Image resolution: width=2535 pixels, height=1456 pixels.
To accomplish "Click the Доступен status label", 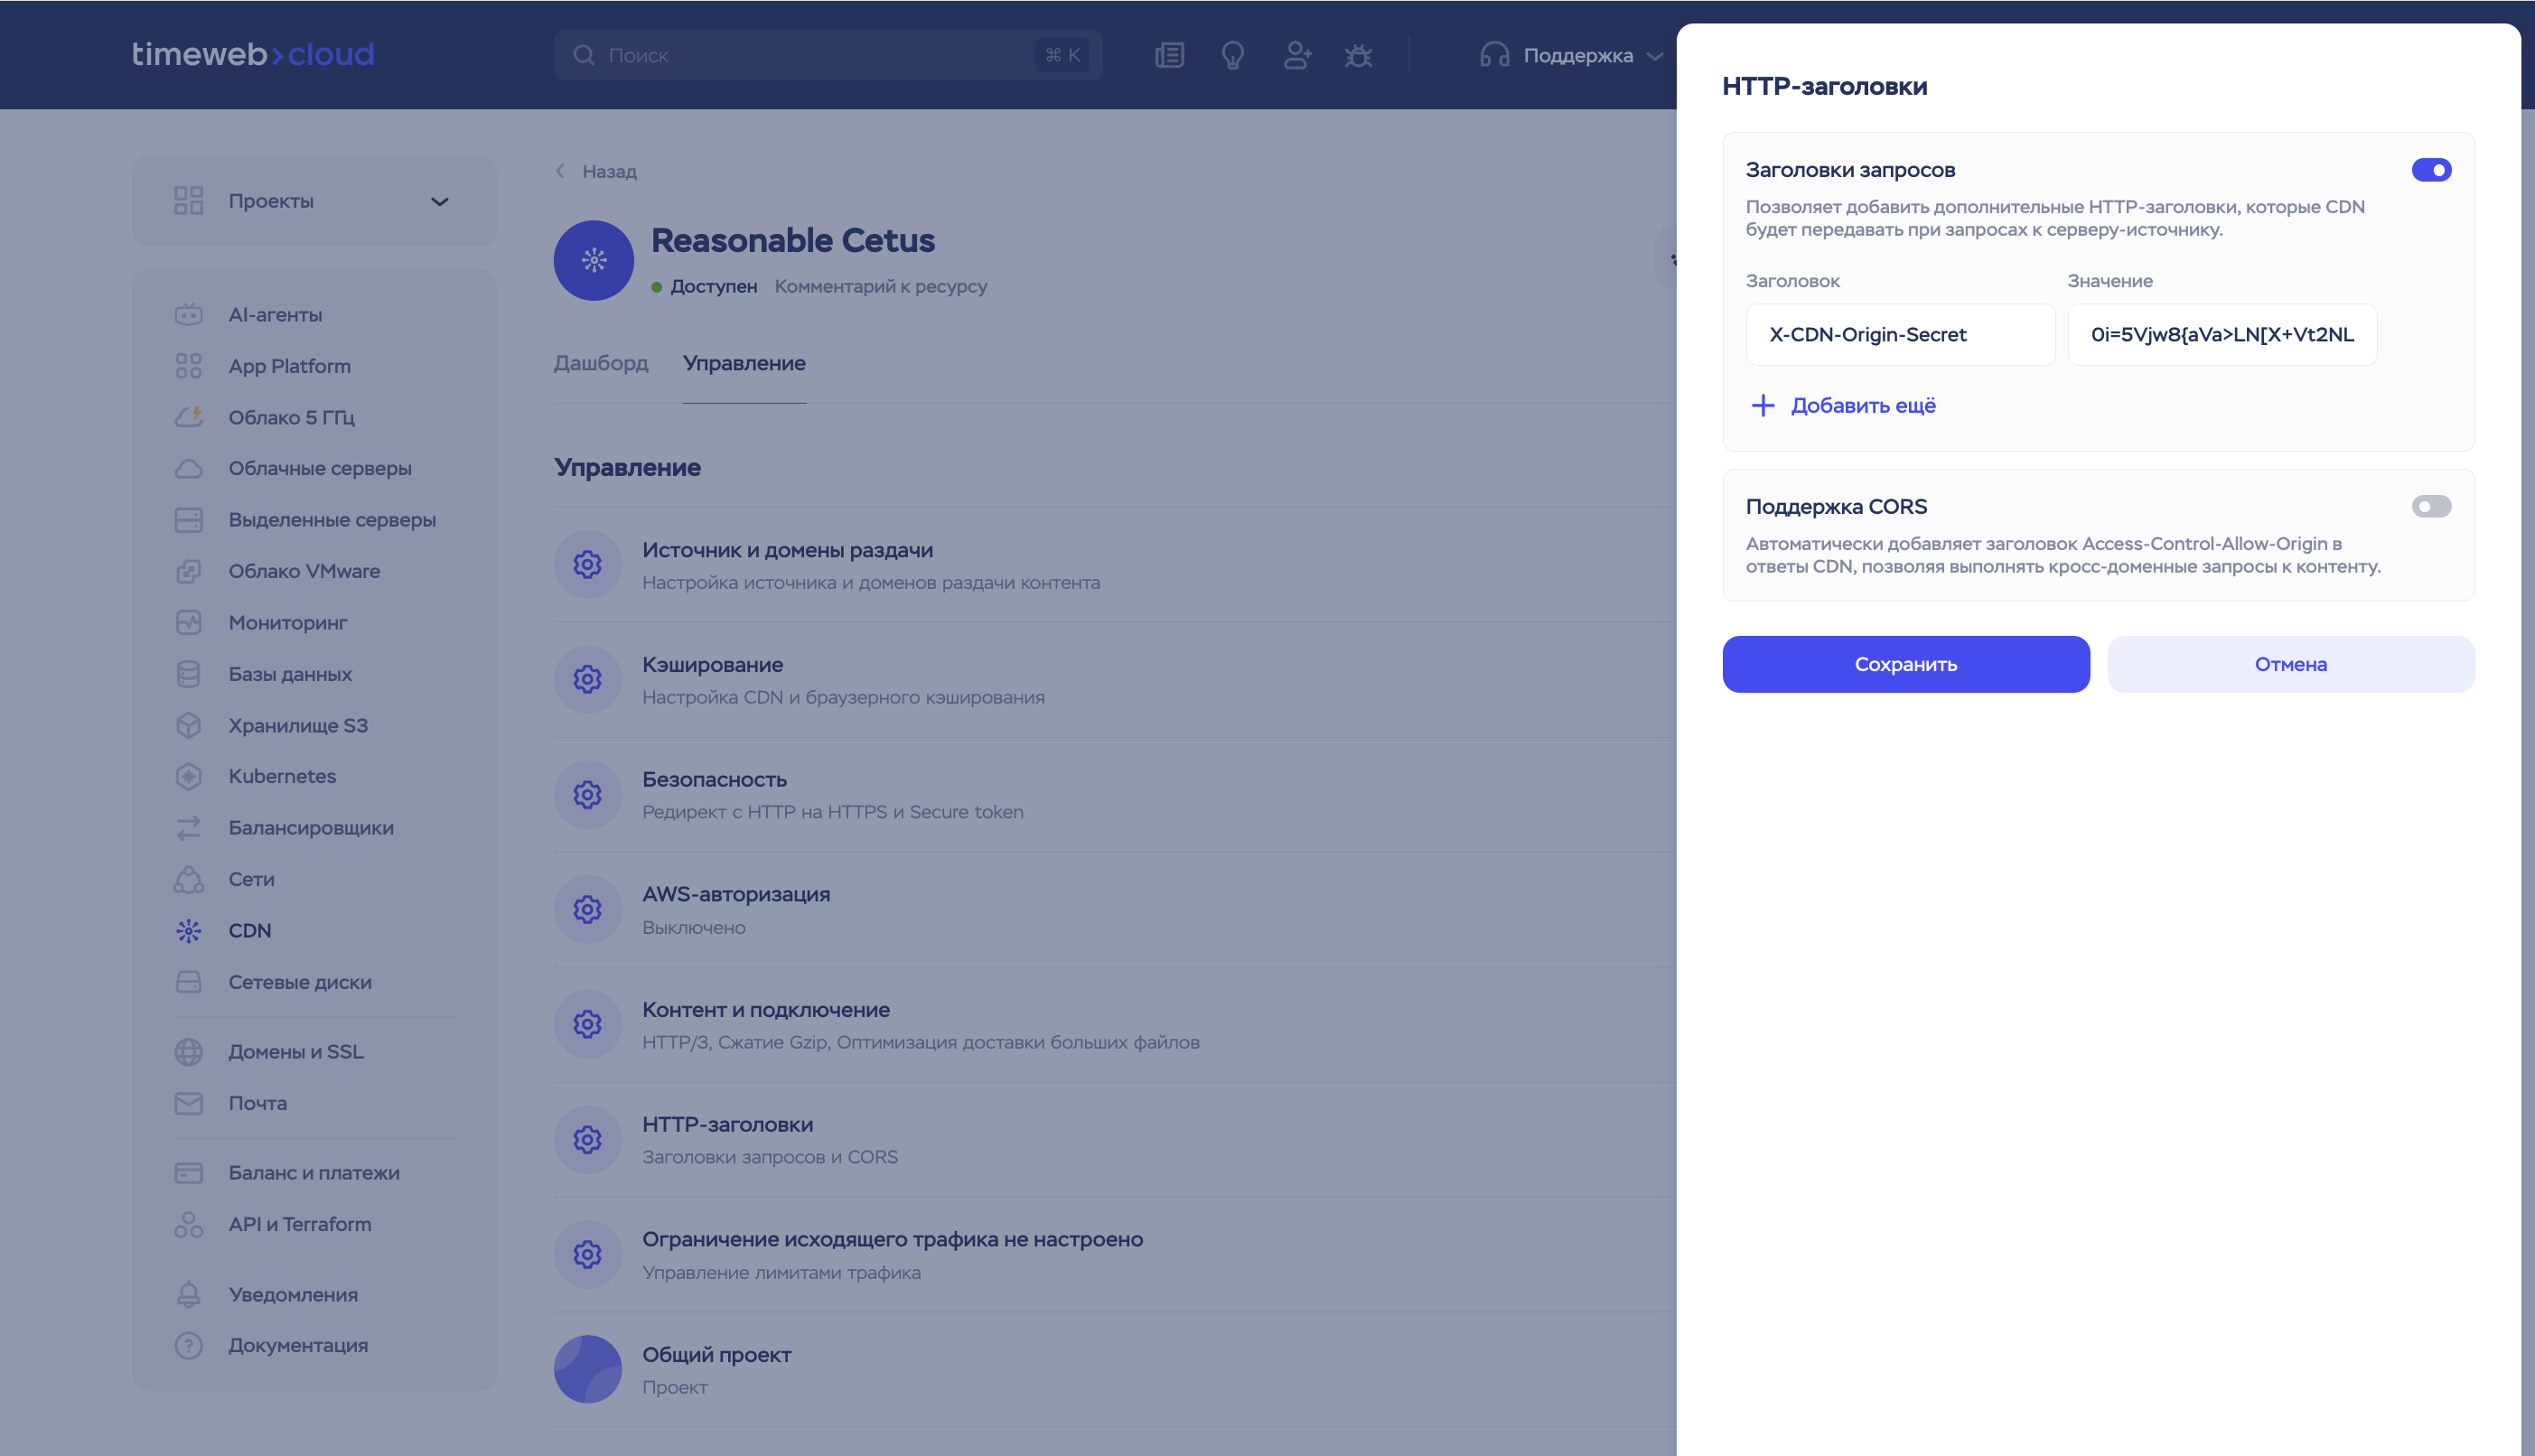I will click(713, 286).
